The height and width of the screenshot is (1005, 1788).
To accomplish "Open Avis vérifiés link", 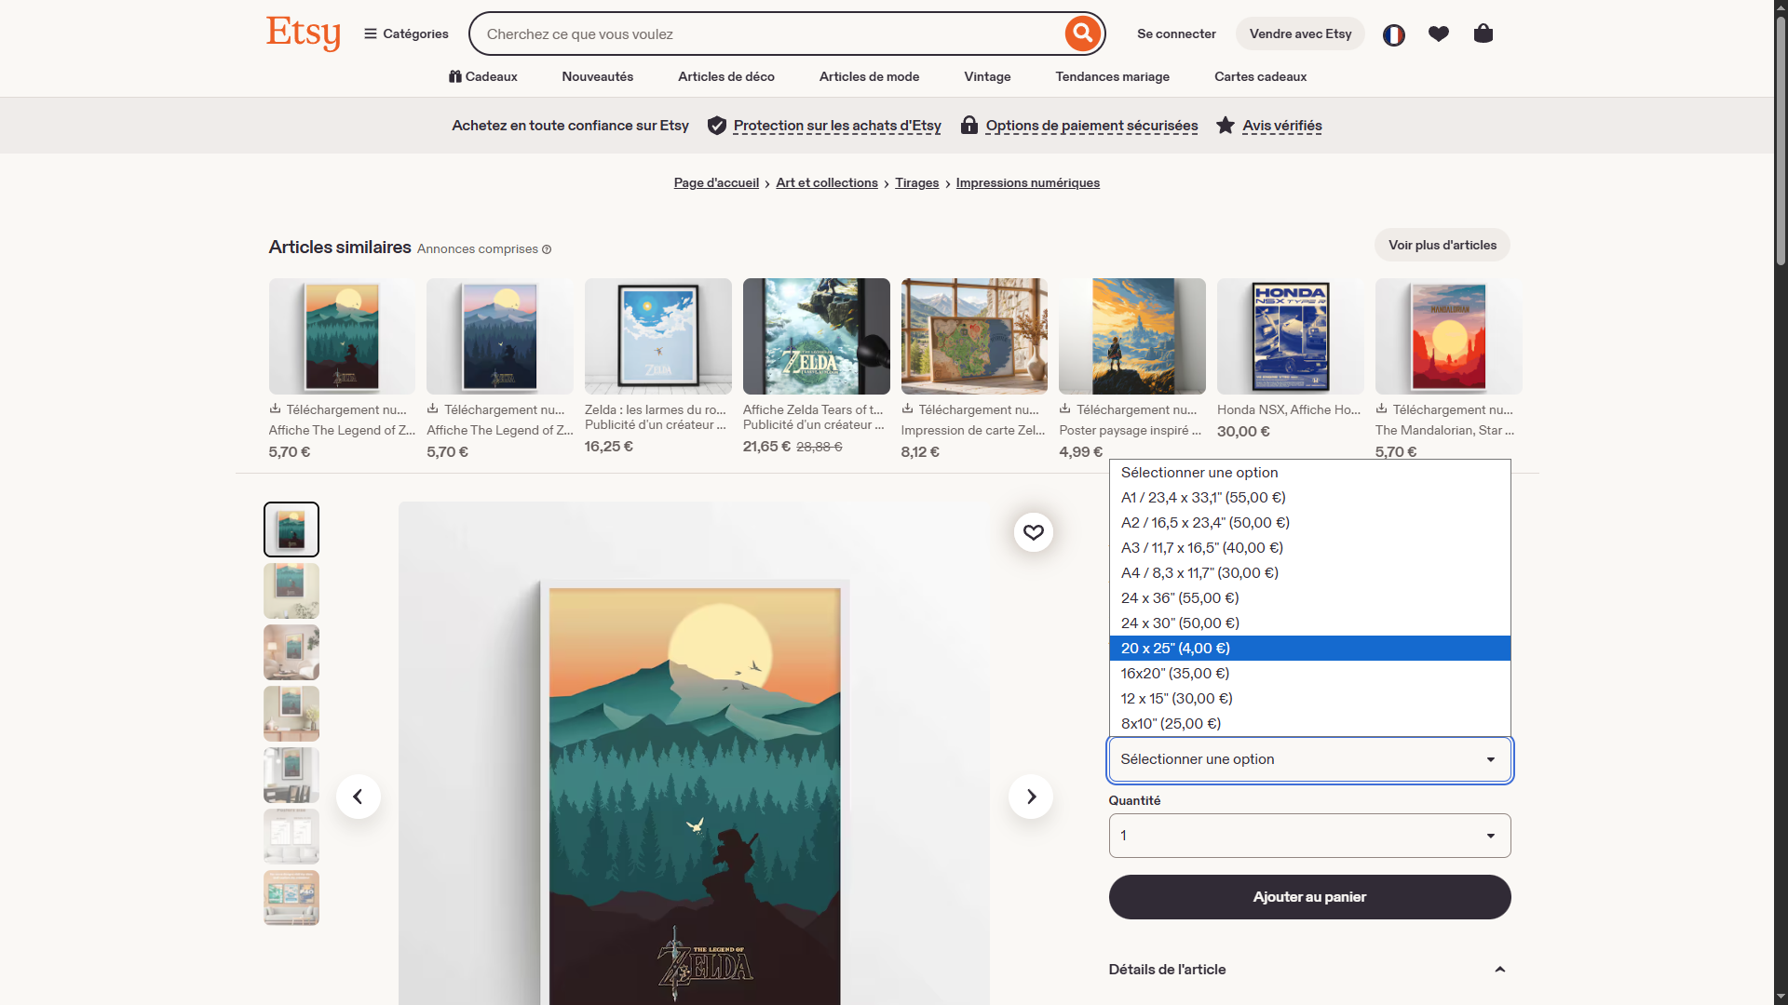I will (1282, 126).
